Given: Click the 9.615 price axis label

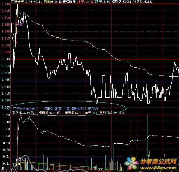Looking at the screenshot, I should click(x=6, y=38).
